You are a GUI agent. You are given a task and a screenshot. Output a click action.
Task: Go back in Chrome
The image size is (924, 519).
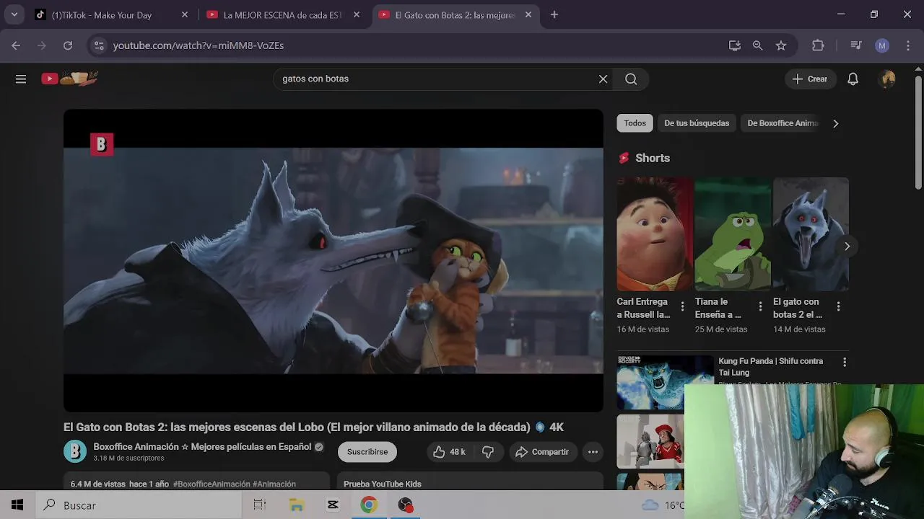16,45
